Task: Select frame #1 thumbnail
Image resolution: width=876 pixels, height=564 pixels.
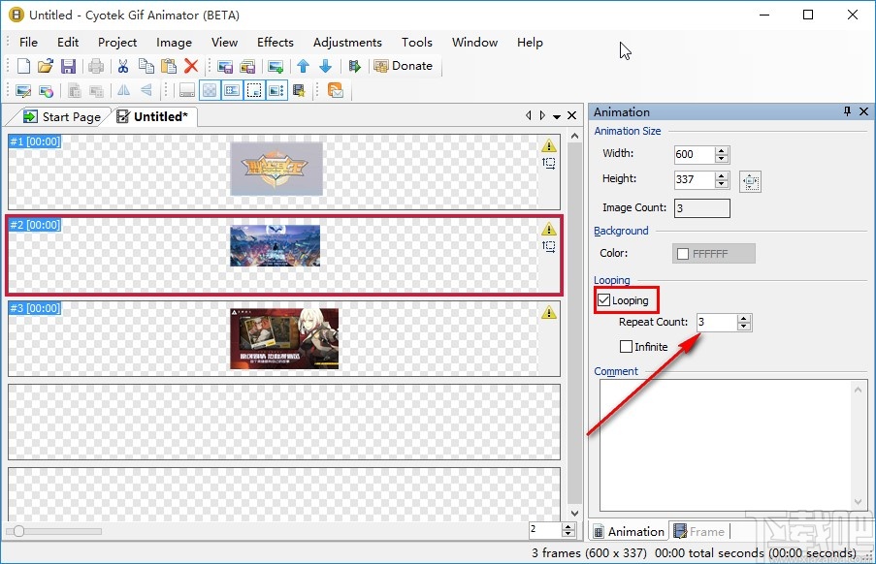Action: [x=276, y=169]
